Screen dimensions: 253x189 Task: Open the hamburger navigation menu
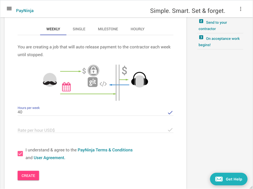point(9,9)
